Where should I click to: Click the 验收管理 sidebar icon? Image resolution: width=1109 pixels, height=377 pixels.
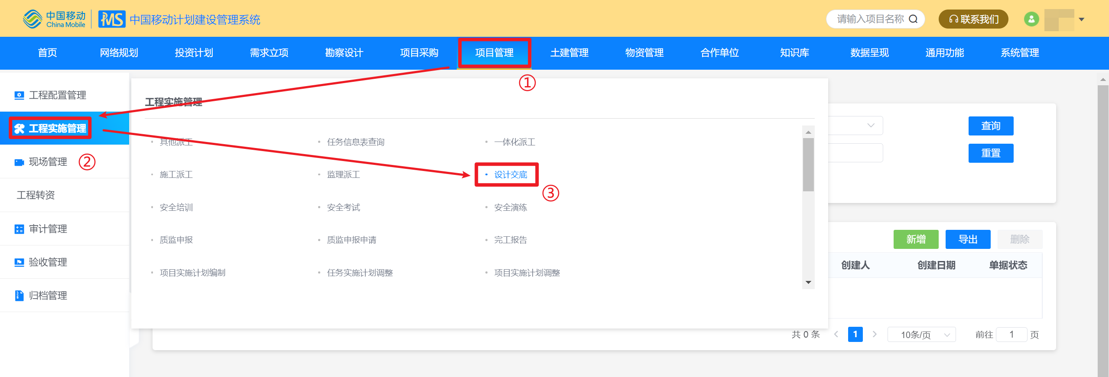19,262
